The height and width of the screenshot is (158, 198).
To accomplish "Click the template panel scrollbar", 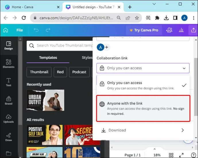I will pyautogui.click(x=20, y=83).
